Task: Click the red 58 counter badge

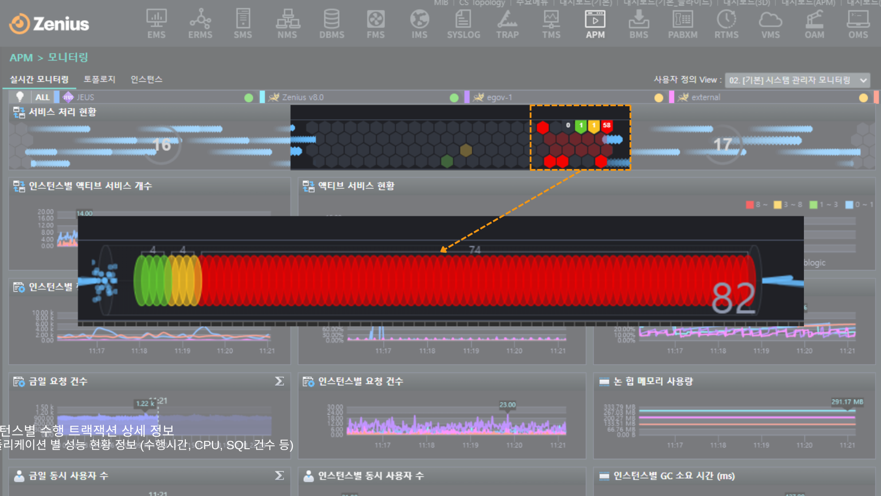Action: pos(607,125)
